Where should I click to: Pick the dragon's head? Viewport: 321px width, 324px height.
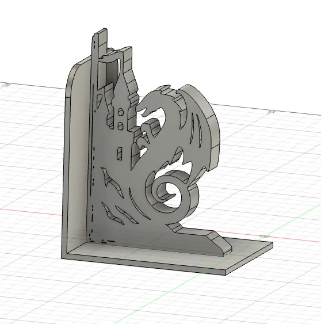[152, 101]
